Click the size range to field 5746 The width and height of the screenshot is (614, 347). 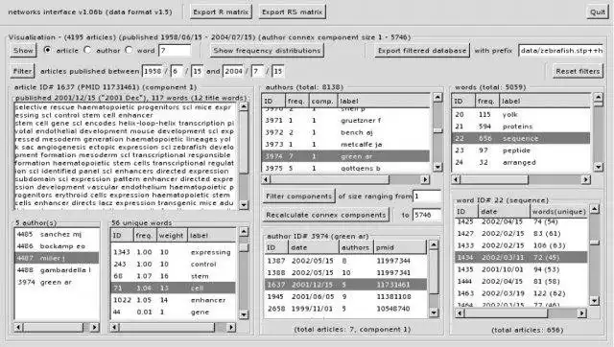[427, 215]
